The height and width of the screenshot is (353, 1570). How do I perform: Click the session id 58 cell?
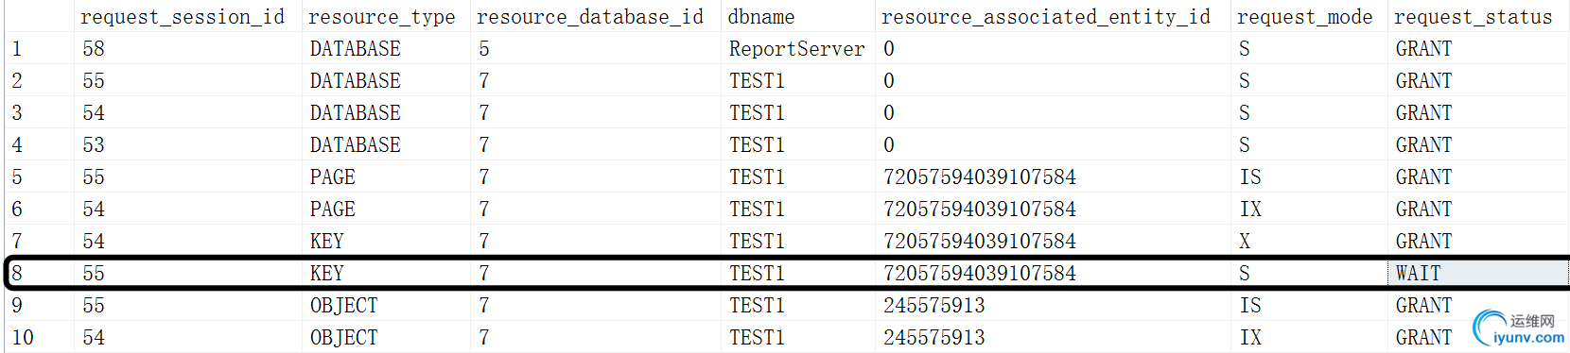coord(188,48)
